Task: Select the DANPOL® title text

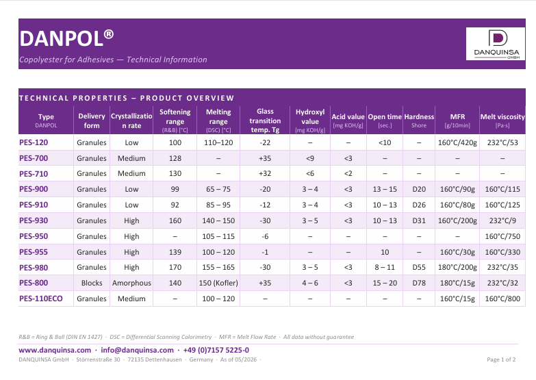Action: 66,38
